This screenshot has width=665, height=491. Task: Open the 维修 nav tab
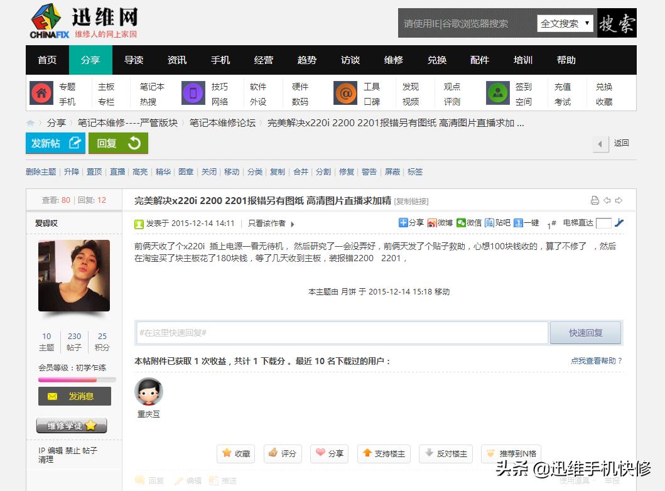click(393, 60)
